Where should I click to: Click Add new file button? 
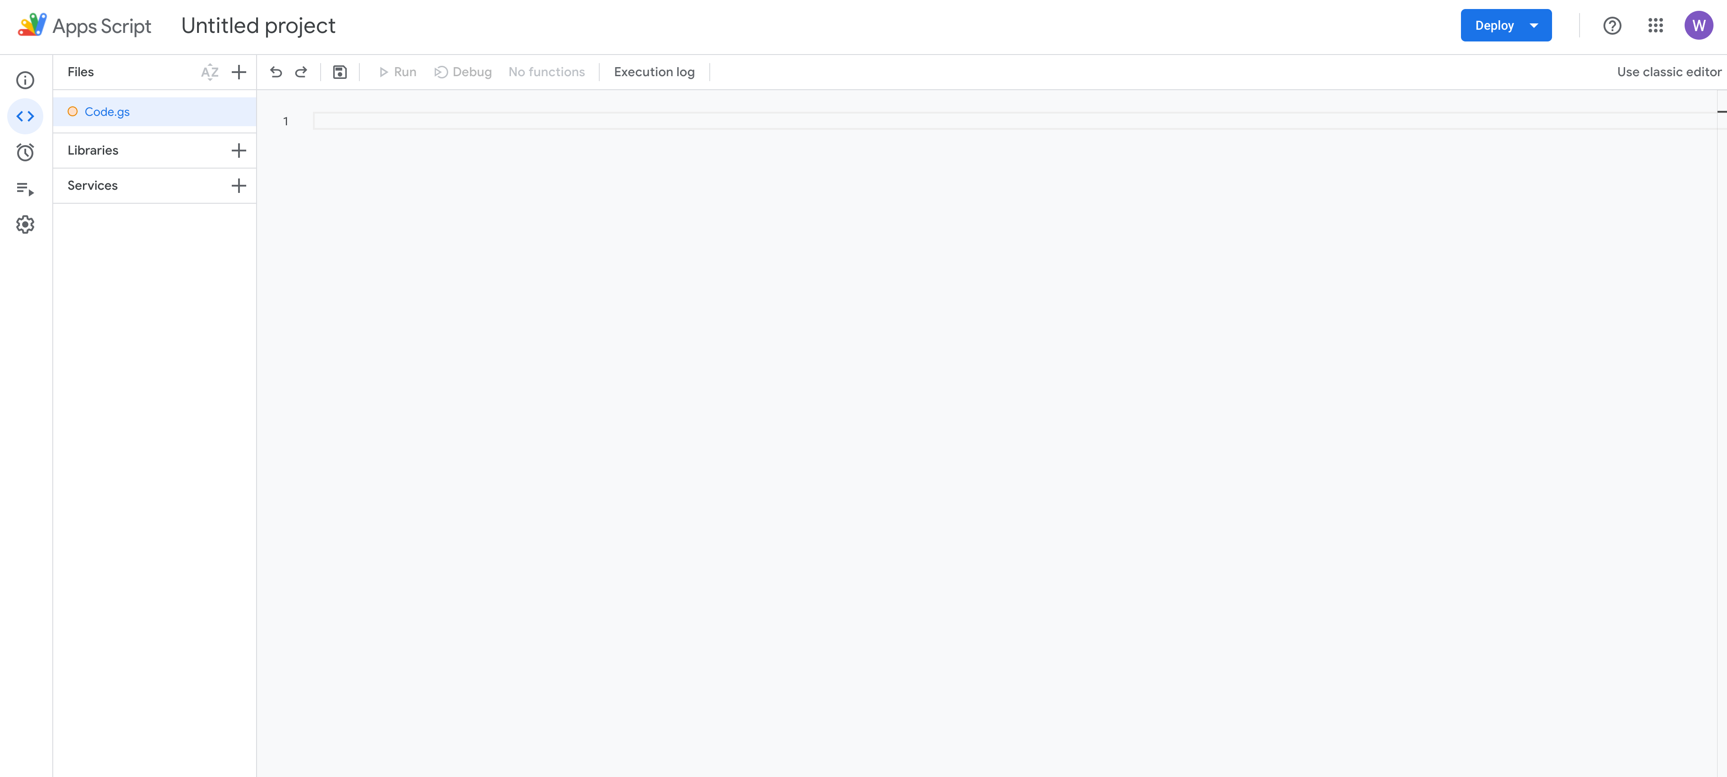point(239,72)
